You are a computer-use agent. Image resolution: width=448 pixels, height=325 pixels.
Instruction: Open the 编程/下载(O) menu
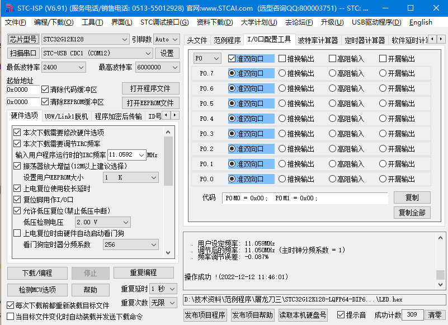point(54,22)
